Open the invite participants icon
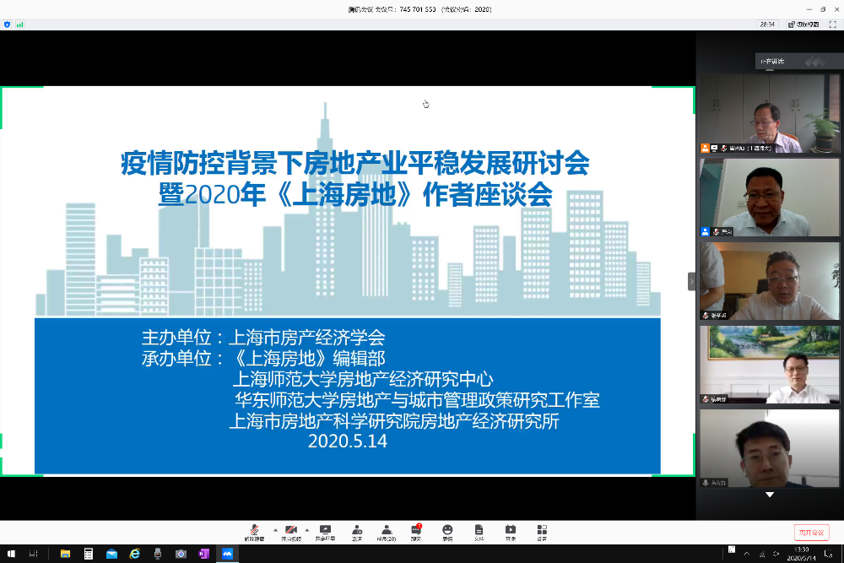 [357, 533]
